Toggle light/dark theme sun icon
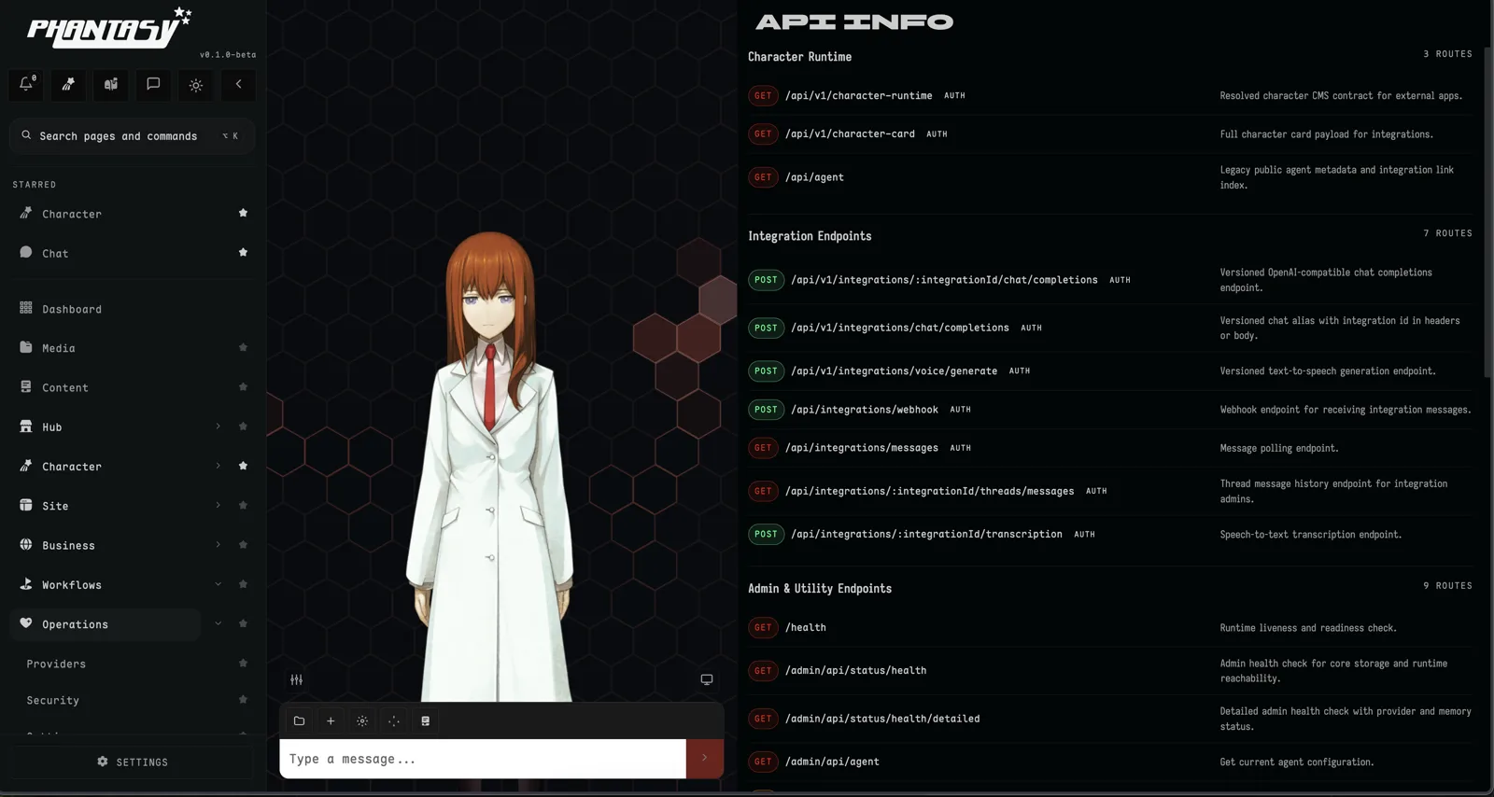The image size is (1494, 797). click(x=196, y=85)
